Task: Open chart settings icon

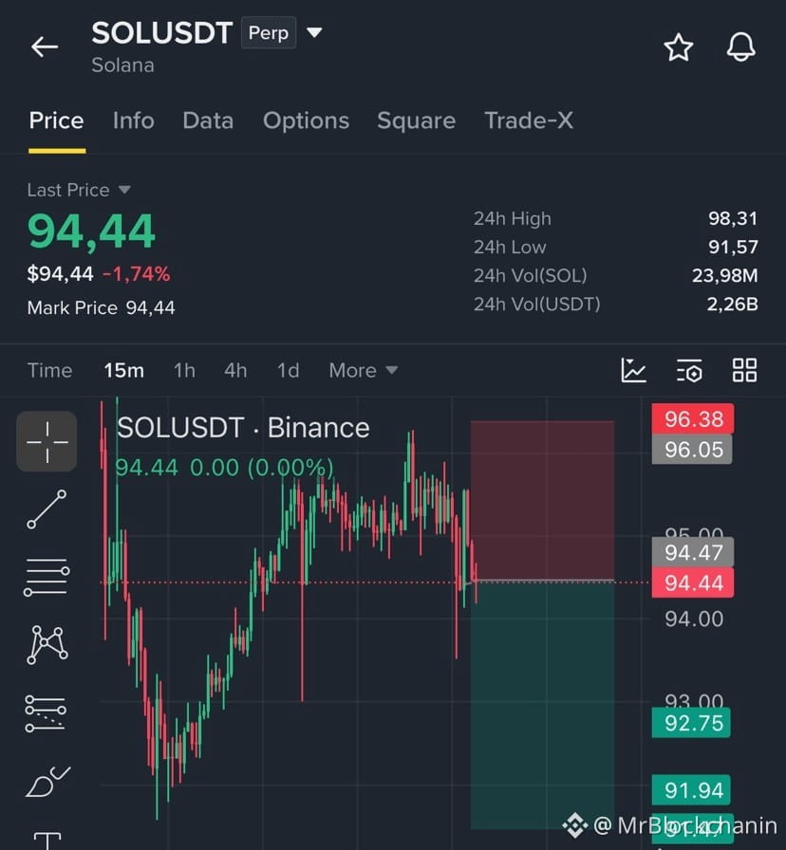Action: 689,371
